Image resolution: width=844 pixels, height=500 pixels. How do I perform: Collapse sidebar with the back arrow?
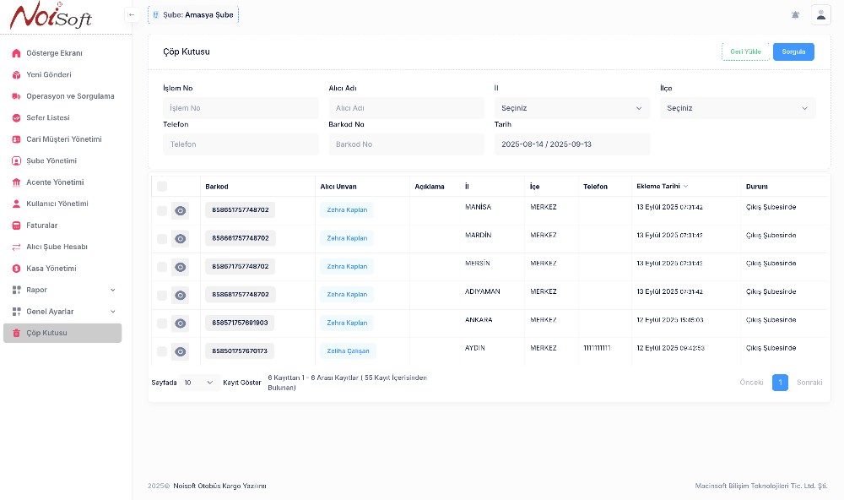[131, 14]
